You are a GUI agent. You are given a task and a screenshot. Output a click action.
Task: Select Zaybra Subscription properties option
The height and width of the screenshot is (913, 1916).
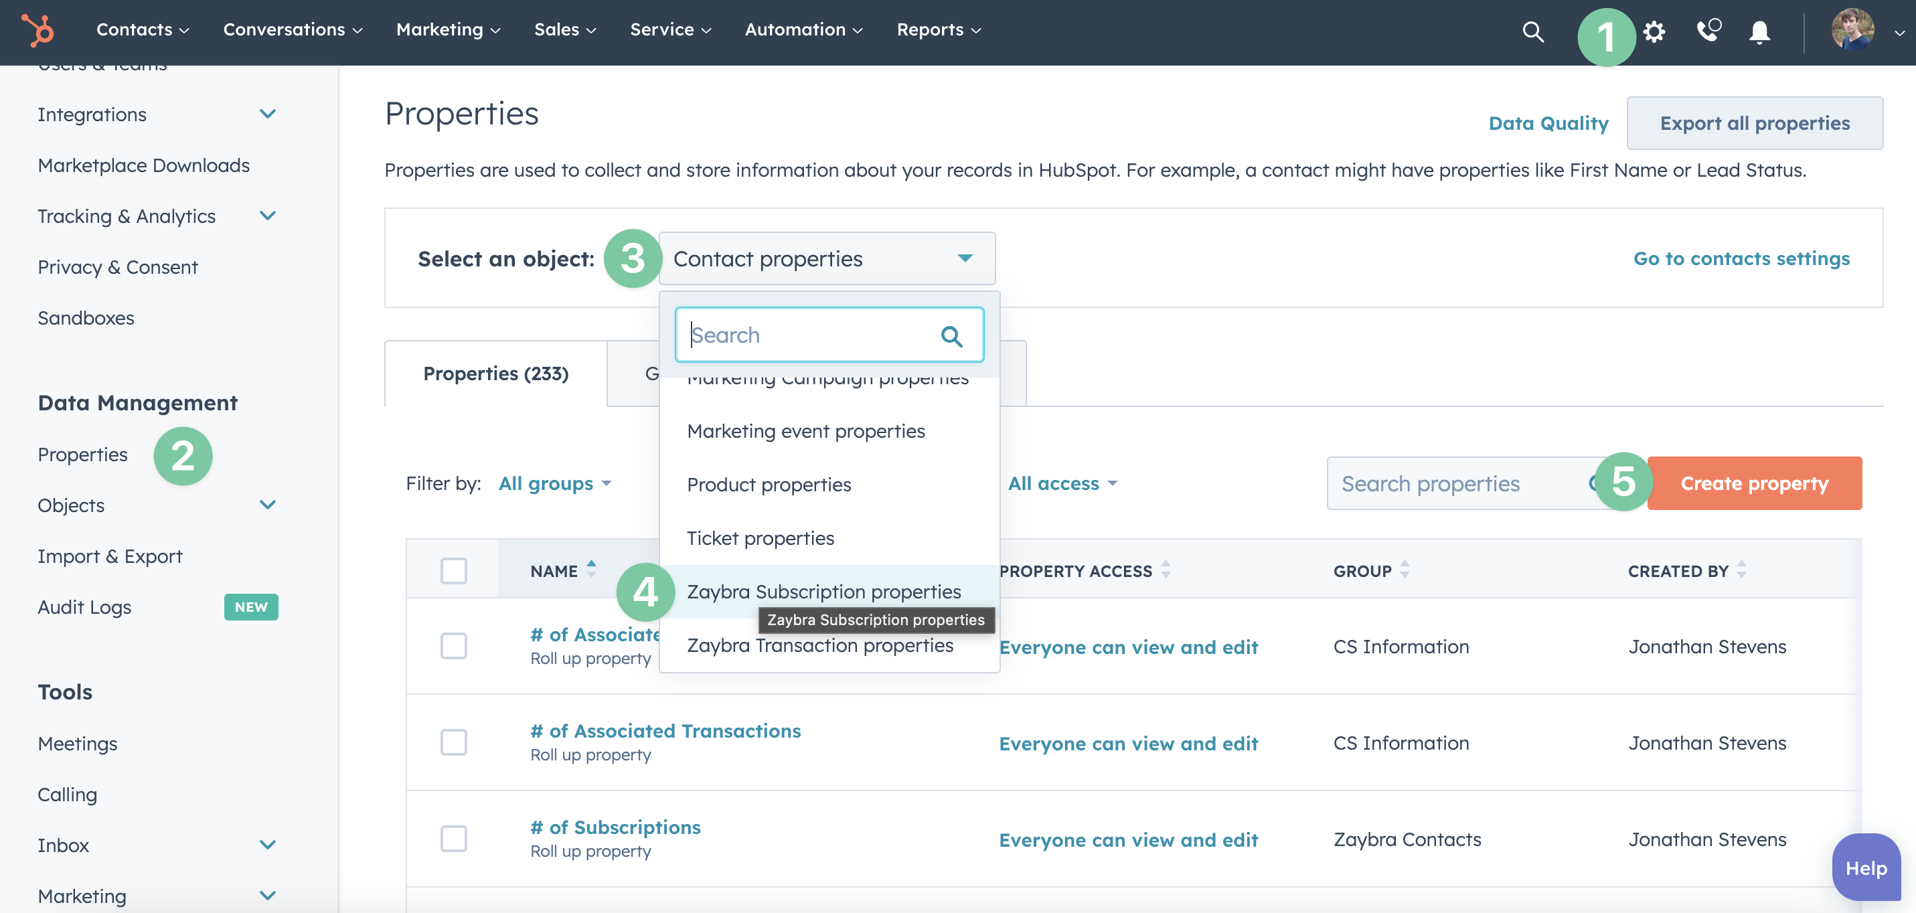[829, 592]
